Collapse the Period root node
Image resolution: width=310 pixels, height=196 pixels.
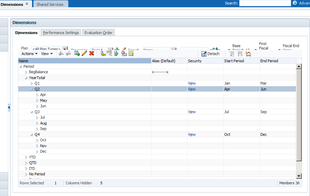click(x=21, y=67)
